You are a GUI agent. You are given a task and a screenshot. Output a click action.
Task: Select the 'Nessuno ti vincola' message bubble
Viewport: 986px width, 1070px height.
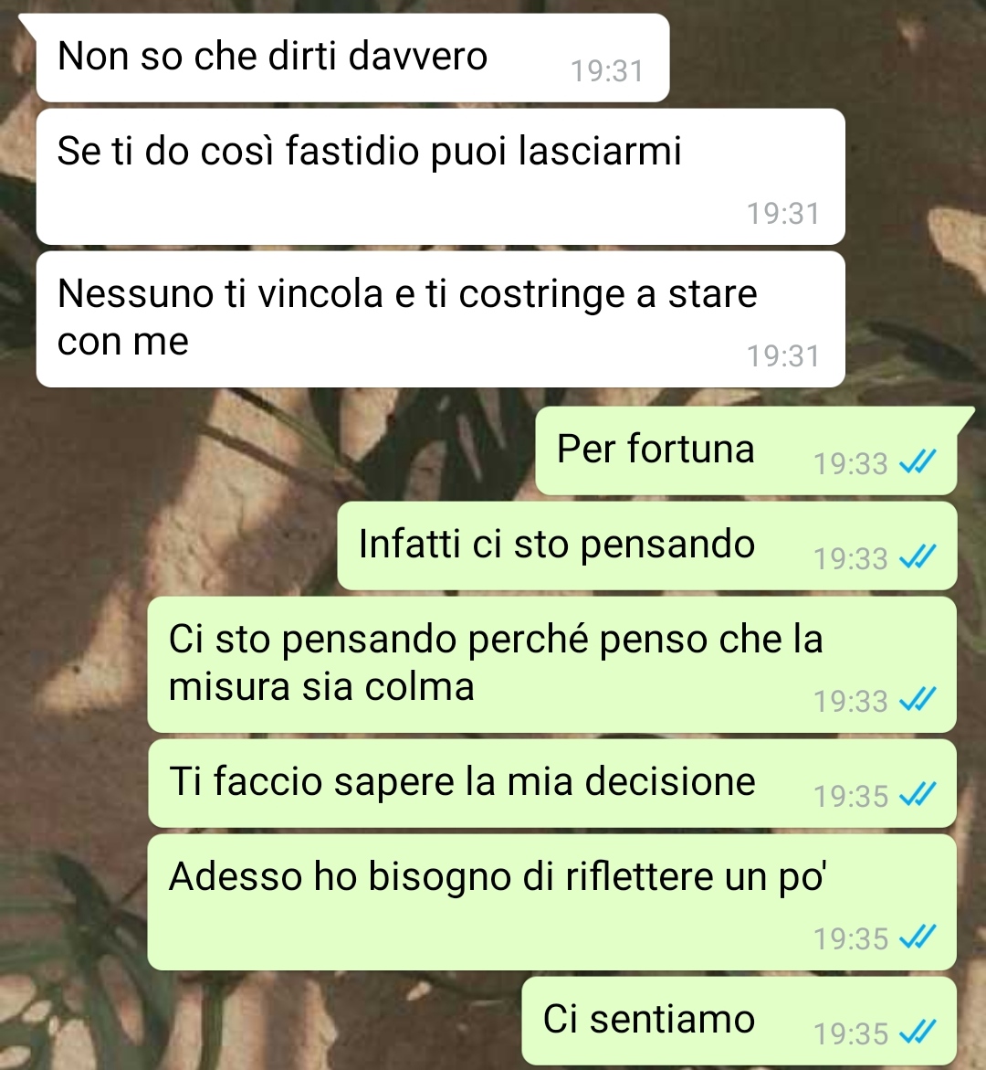[x=440, y=320]
